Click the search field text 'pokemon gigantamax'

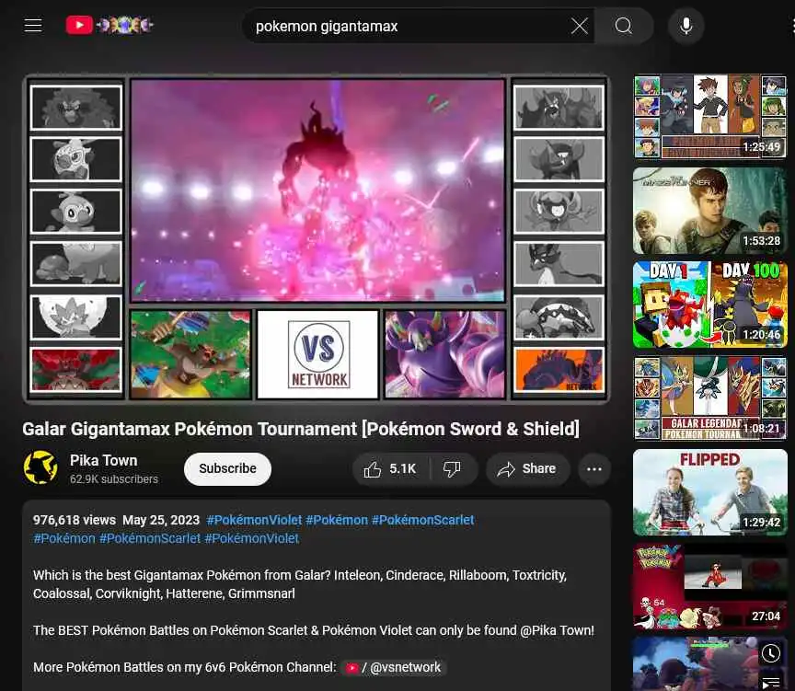tap(327, 27)
